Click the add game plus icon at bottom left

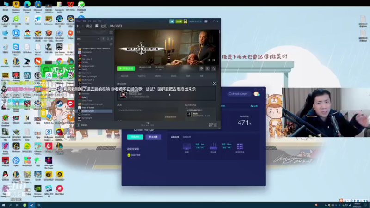tap(79, 125)
